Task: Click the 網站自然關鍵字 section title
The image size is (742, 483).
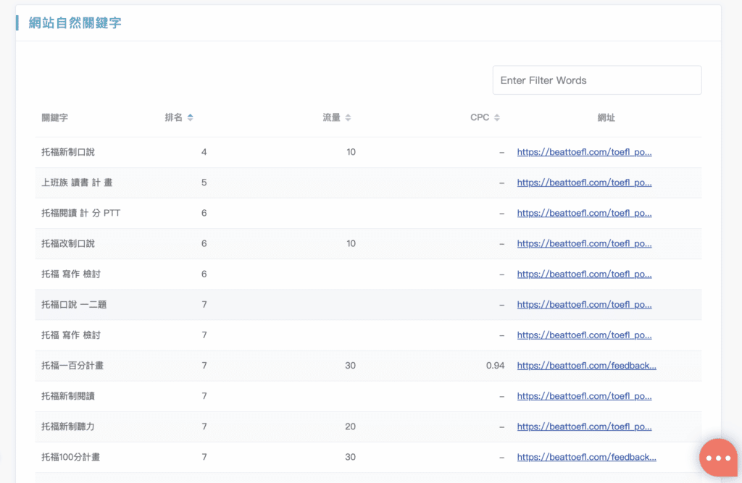Action: click(75, 23)
